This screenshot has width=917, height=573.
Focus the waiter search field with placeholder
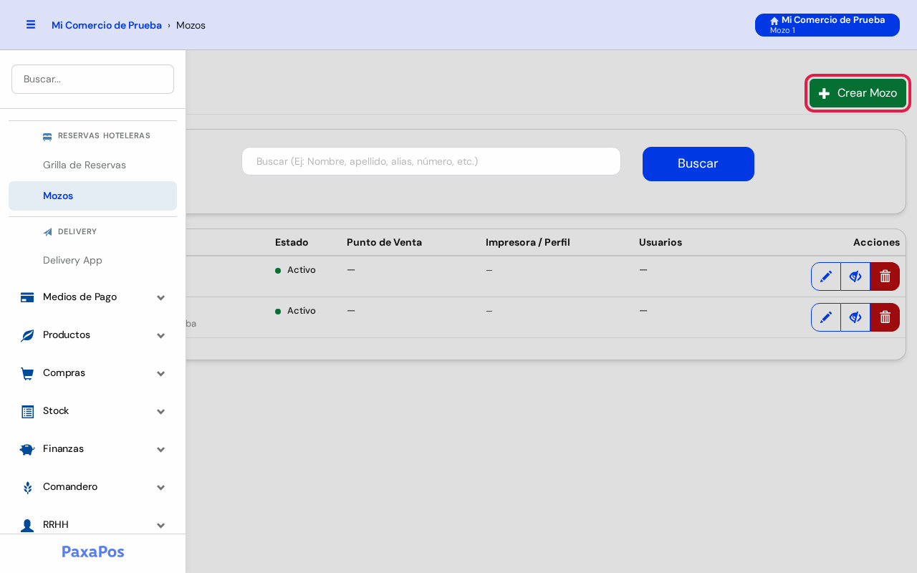pos(431,161)
